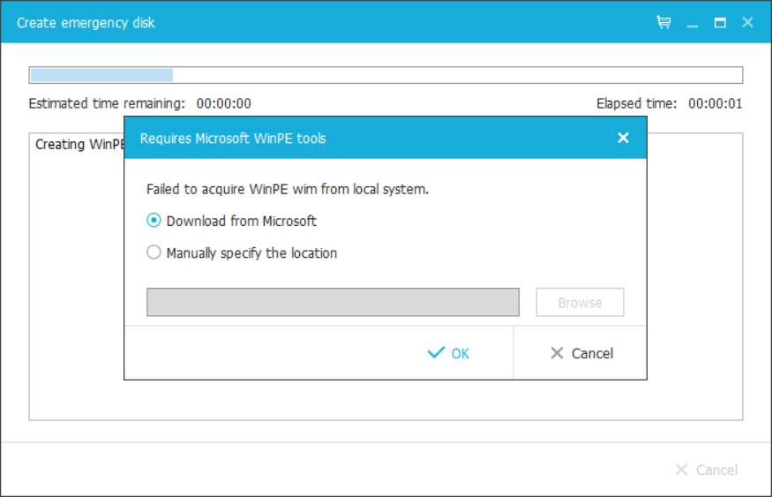Click the 00:00:01 elapsed time value
772x497 pixels.
(715, 103)
